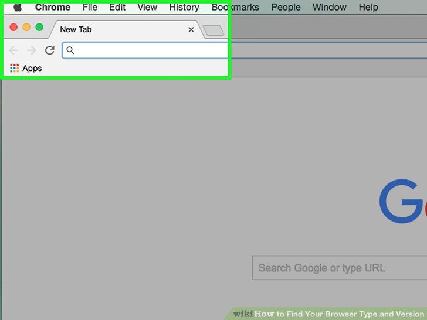
Task: Reload the page
Action: 50,50
